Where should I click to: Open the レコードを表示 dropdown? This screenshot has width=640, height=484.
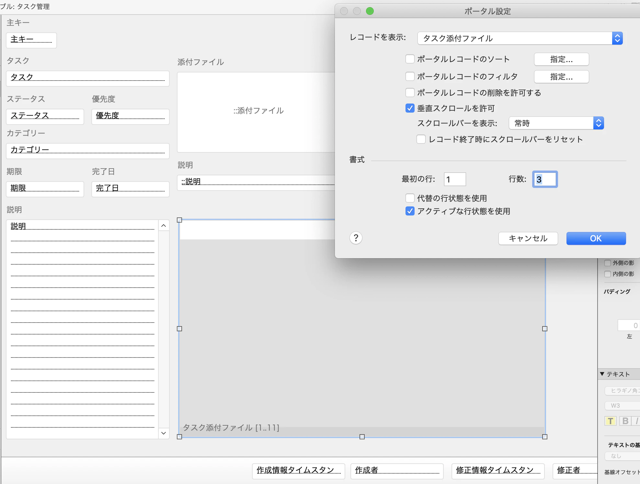(x=520, y=38)
